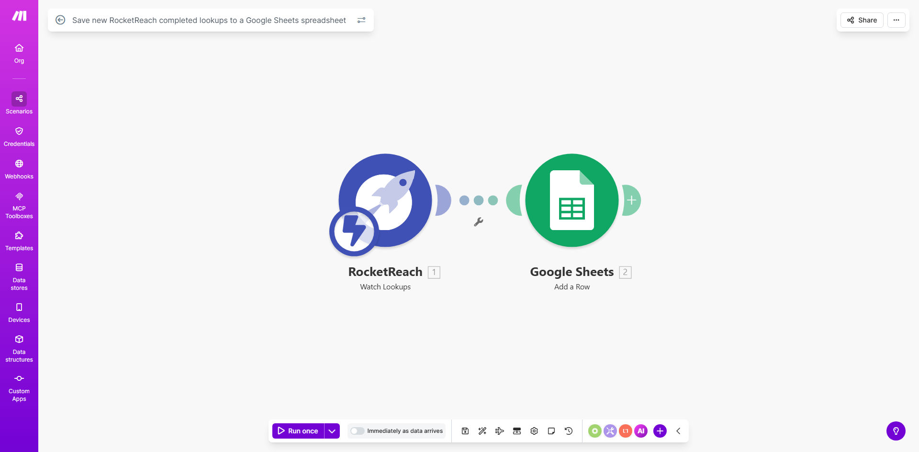Open the instant trigger lightning badge on RocketReach

click(x=354, y=232)
